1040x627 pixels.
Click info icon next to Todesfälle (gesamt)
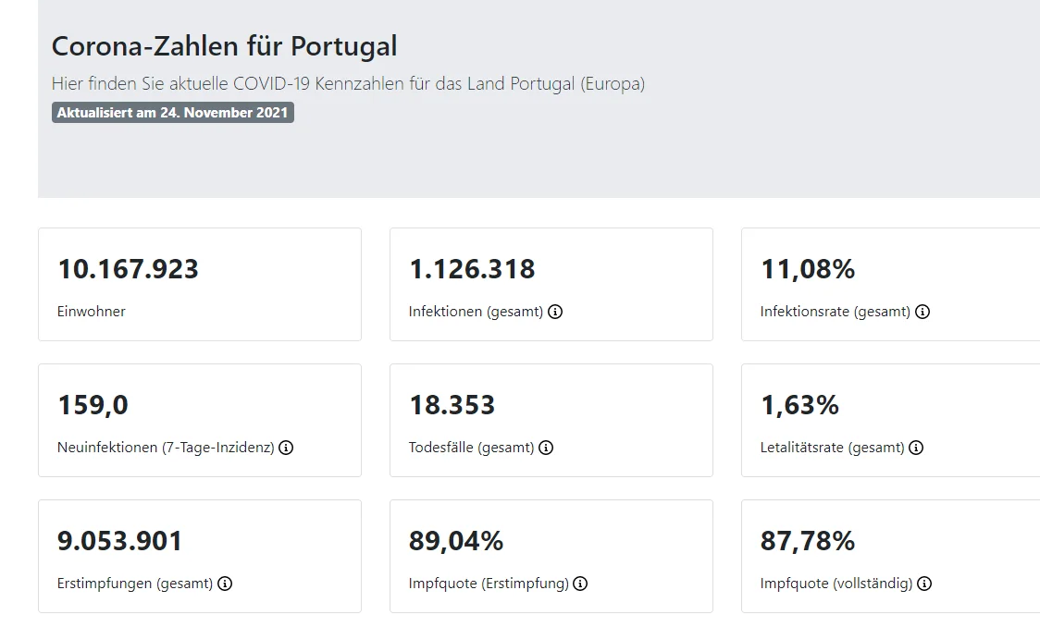(x=546, y=449)
